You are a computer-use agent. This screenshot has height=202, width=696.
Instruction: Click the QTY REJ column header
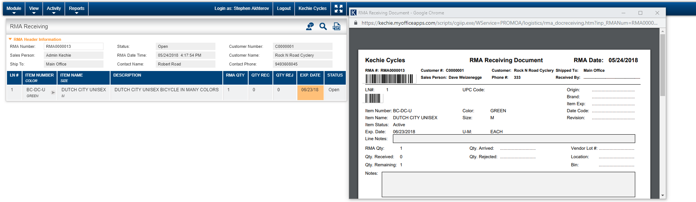click(x=285, y=78)
